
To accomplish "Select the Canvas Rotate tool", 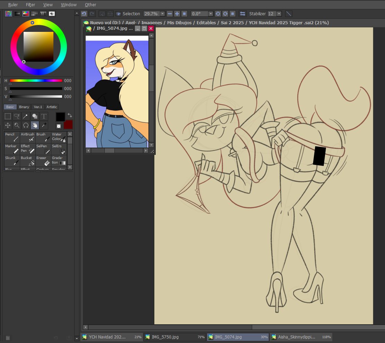I will click(x=26, y=125).
